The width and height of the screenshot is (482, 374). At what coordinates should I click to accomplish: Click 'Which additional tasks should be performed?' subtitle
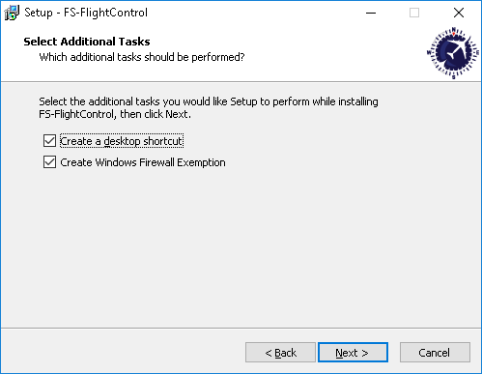(x=142, y=57)
